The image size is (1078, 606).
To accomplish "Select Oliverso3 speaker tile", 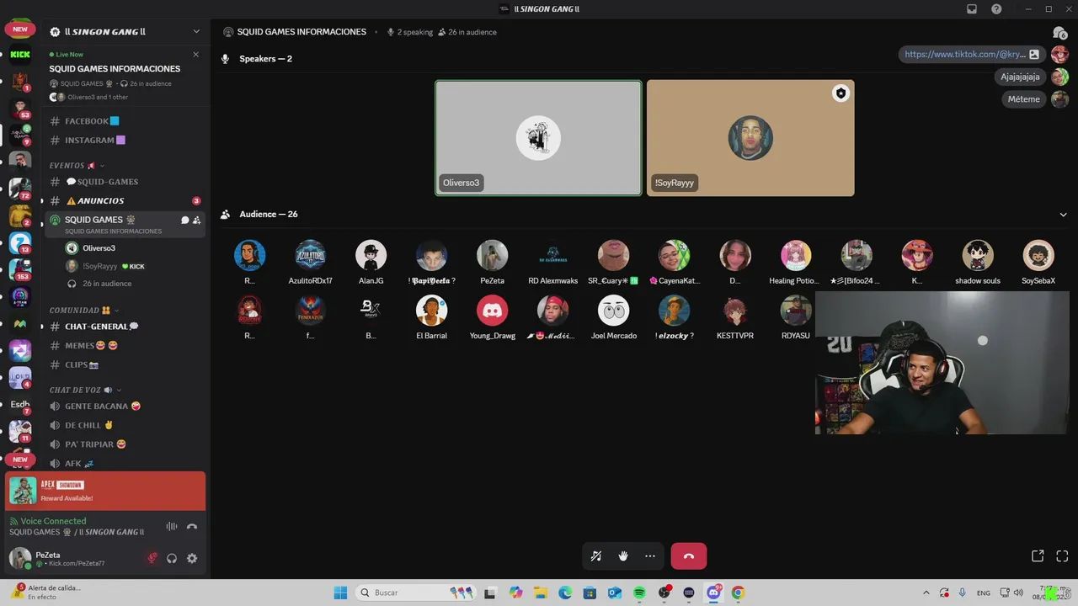I will (538, 138).
